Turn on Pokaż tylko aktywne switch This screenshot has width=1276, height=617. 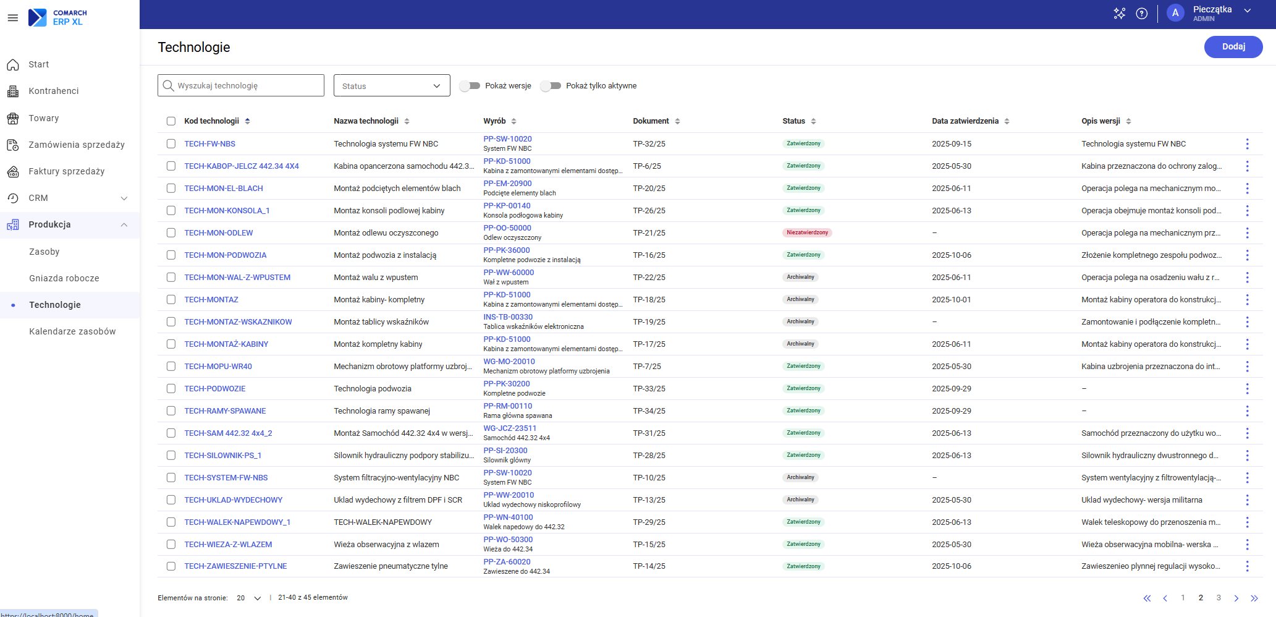point(551,86)
